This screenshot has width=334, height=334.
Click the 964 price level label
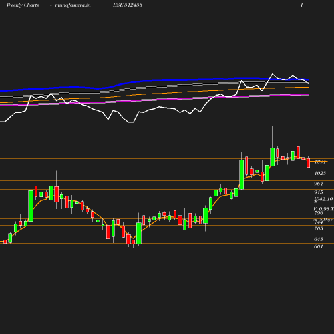point(319,184)
